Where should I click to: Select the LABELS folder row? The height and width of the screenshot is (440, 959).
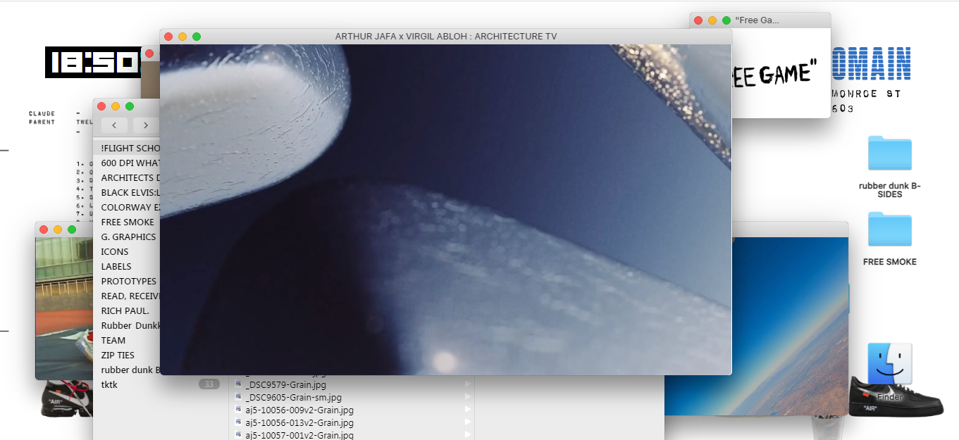pos(127,266)
